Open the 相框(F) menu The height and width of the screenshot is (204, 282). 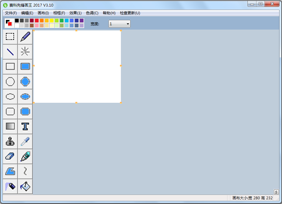(x=59, y=13)
